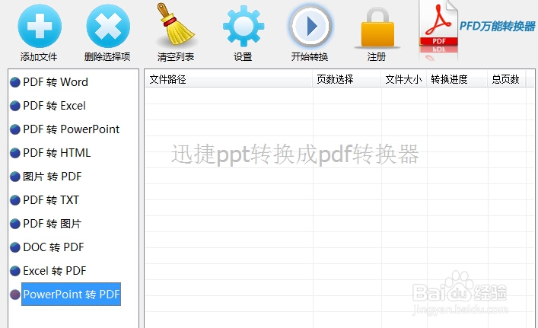This screenshot has height=328, width=538.
Task: Click the blue bullet beside PDF 转 HTML
Action: [x=15, y=153]
